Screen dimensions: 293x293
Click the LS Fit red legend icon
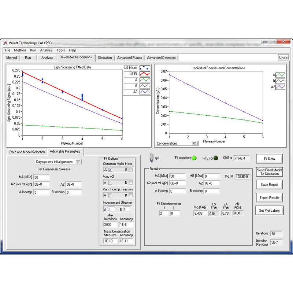(x=145, y=74)
